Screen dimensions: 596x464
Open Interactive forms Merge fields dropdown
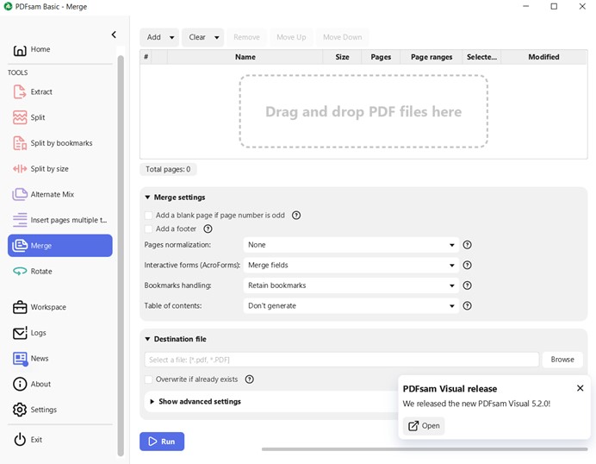pos(351,265)
